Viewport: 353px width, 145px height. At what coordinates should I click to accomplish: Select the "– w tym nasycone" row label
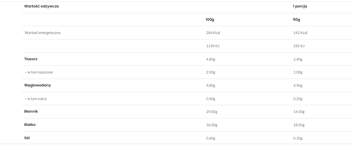pyautogui.click(x=39, y=72)
